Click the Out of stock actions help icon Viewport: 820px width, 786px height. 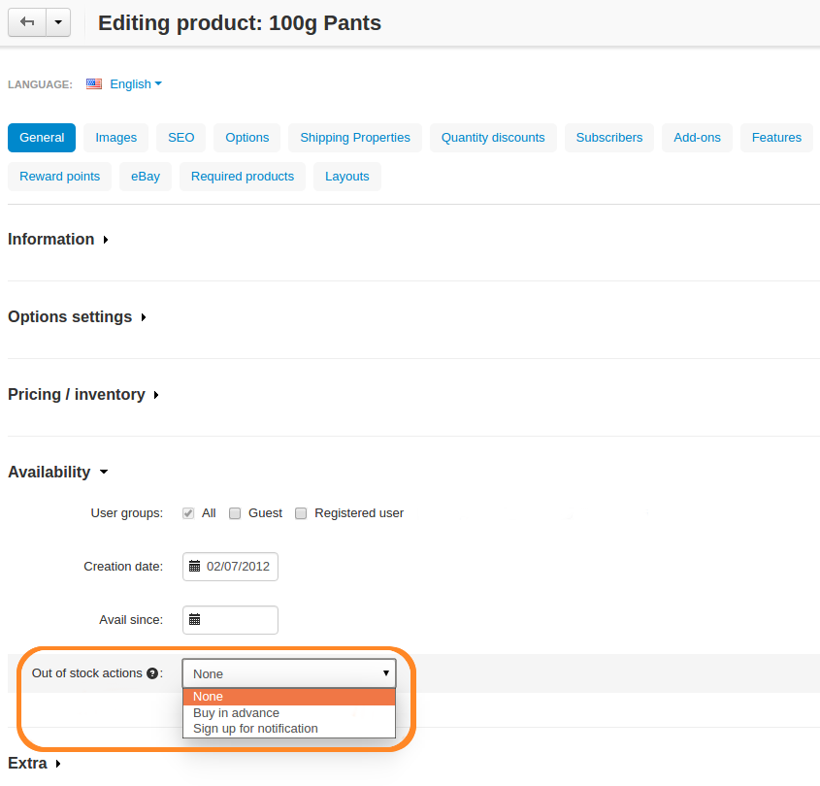coord(152,673)
